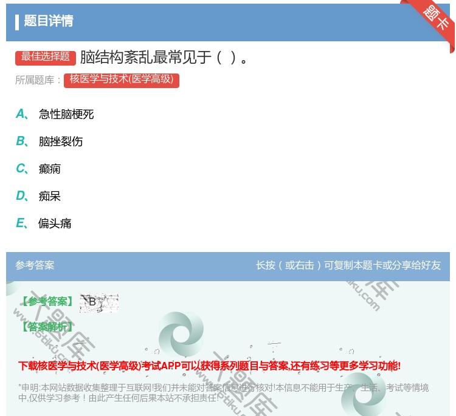Click the 最佳选择题 question type badge

(x=46, y=58)
